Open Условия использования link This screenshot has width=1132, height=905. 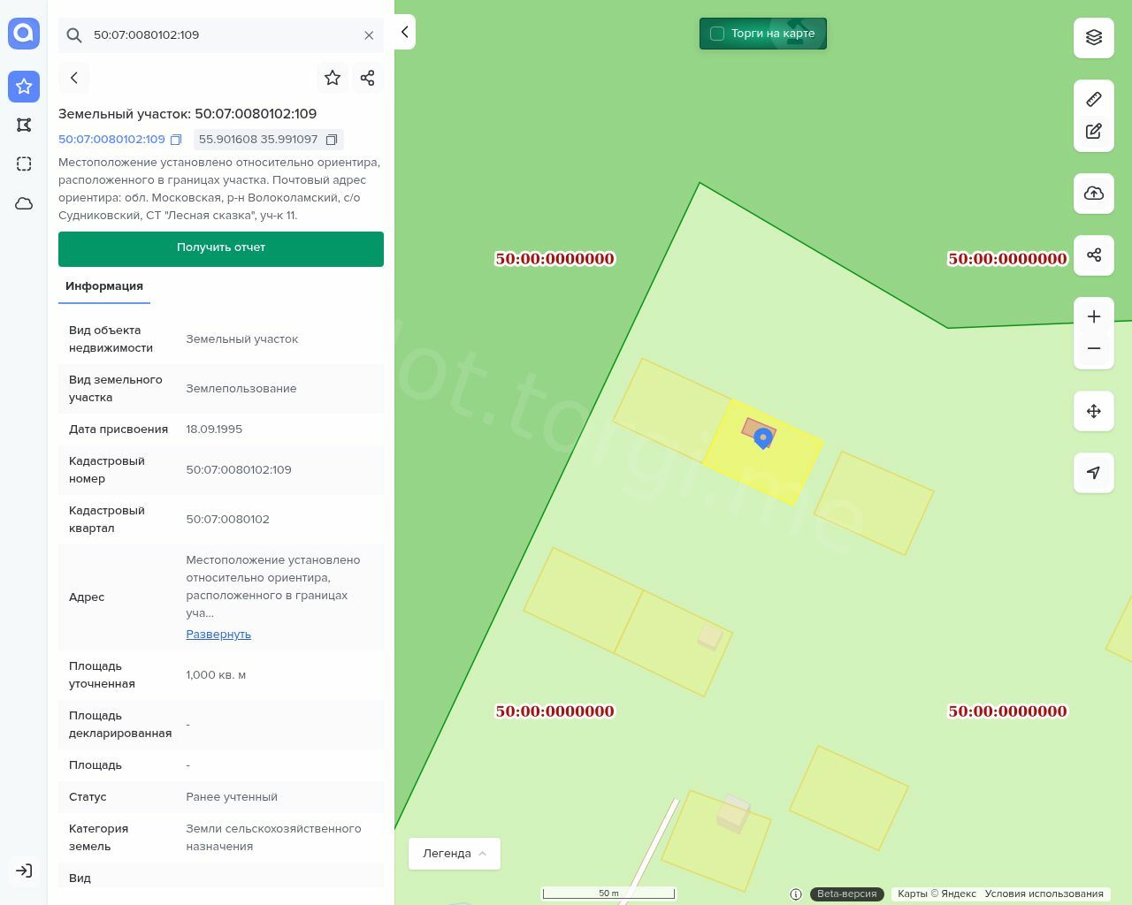click(x=1044, y=894)
